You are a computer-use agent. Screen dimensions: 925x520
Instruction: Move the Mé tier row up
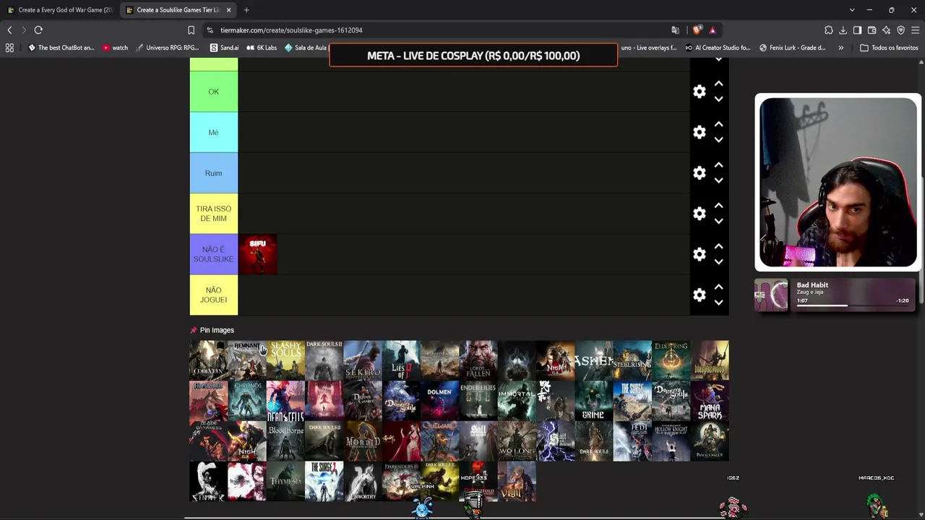coord(718,124)
